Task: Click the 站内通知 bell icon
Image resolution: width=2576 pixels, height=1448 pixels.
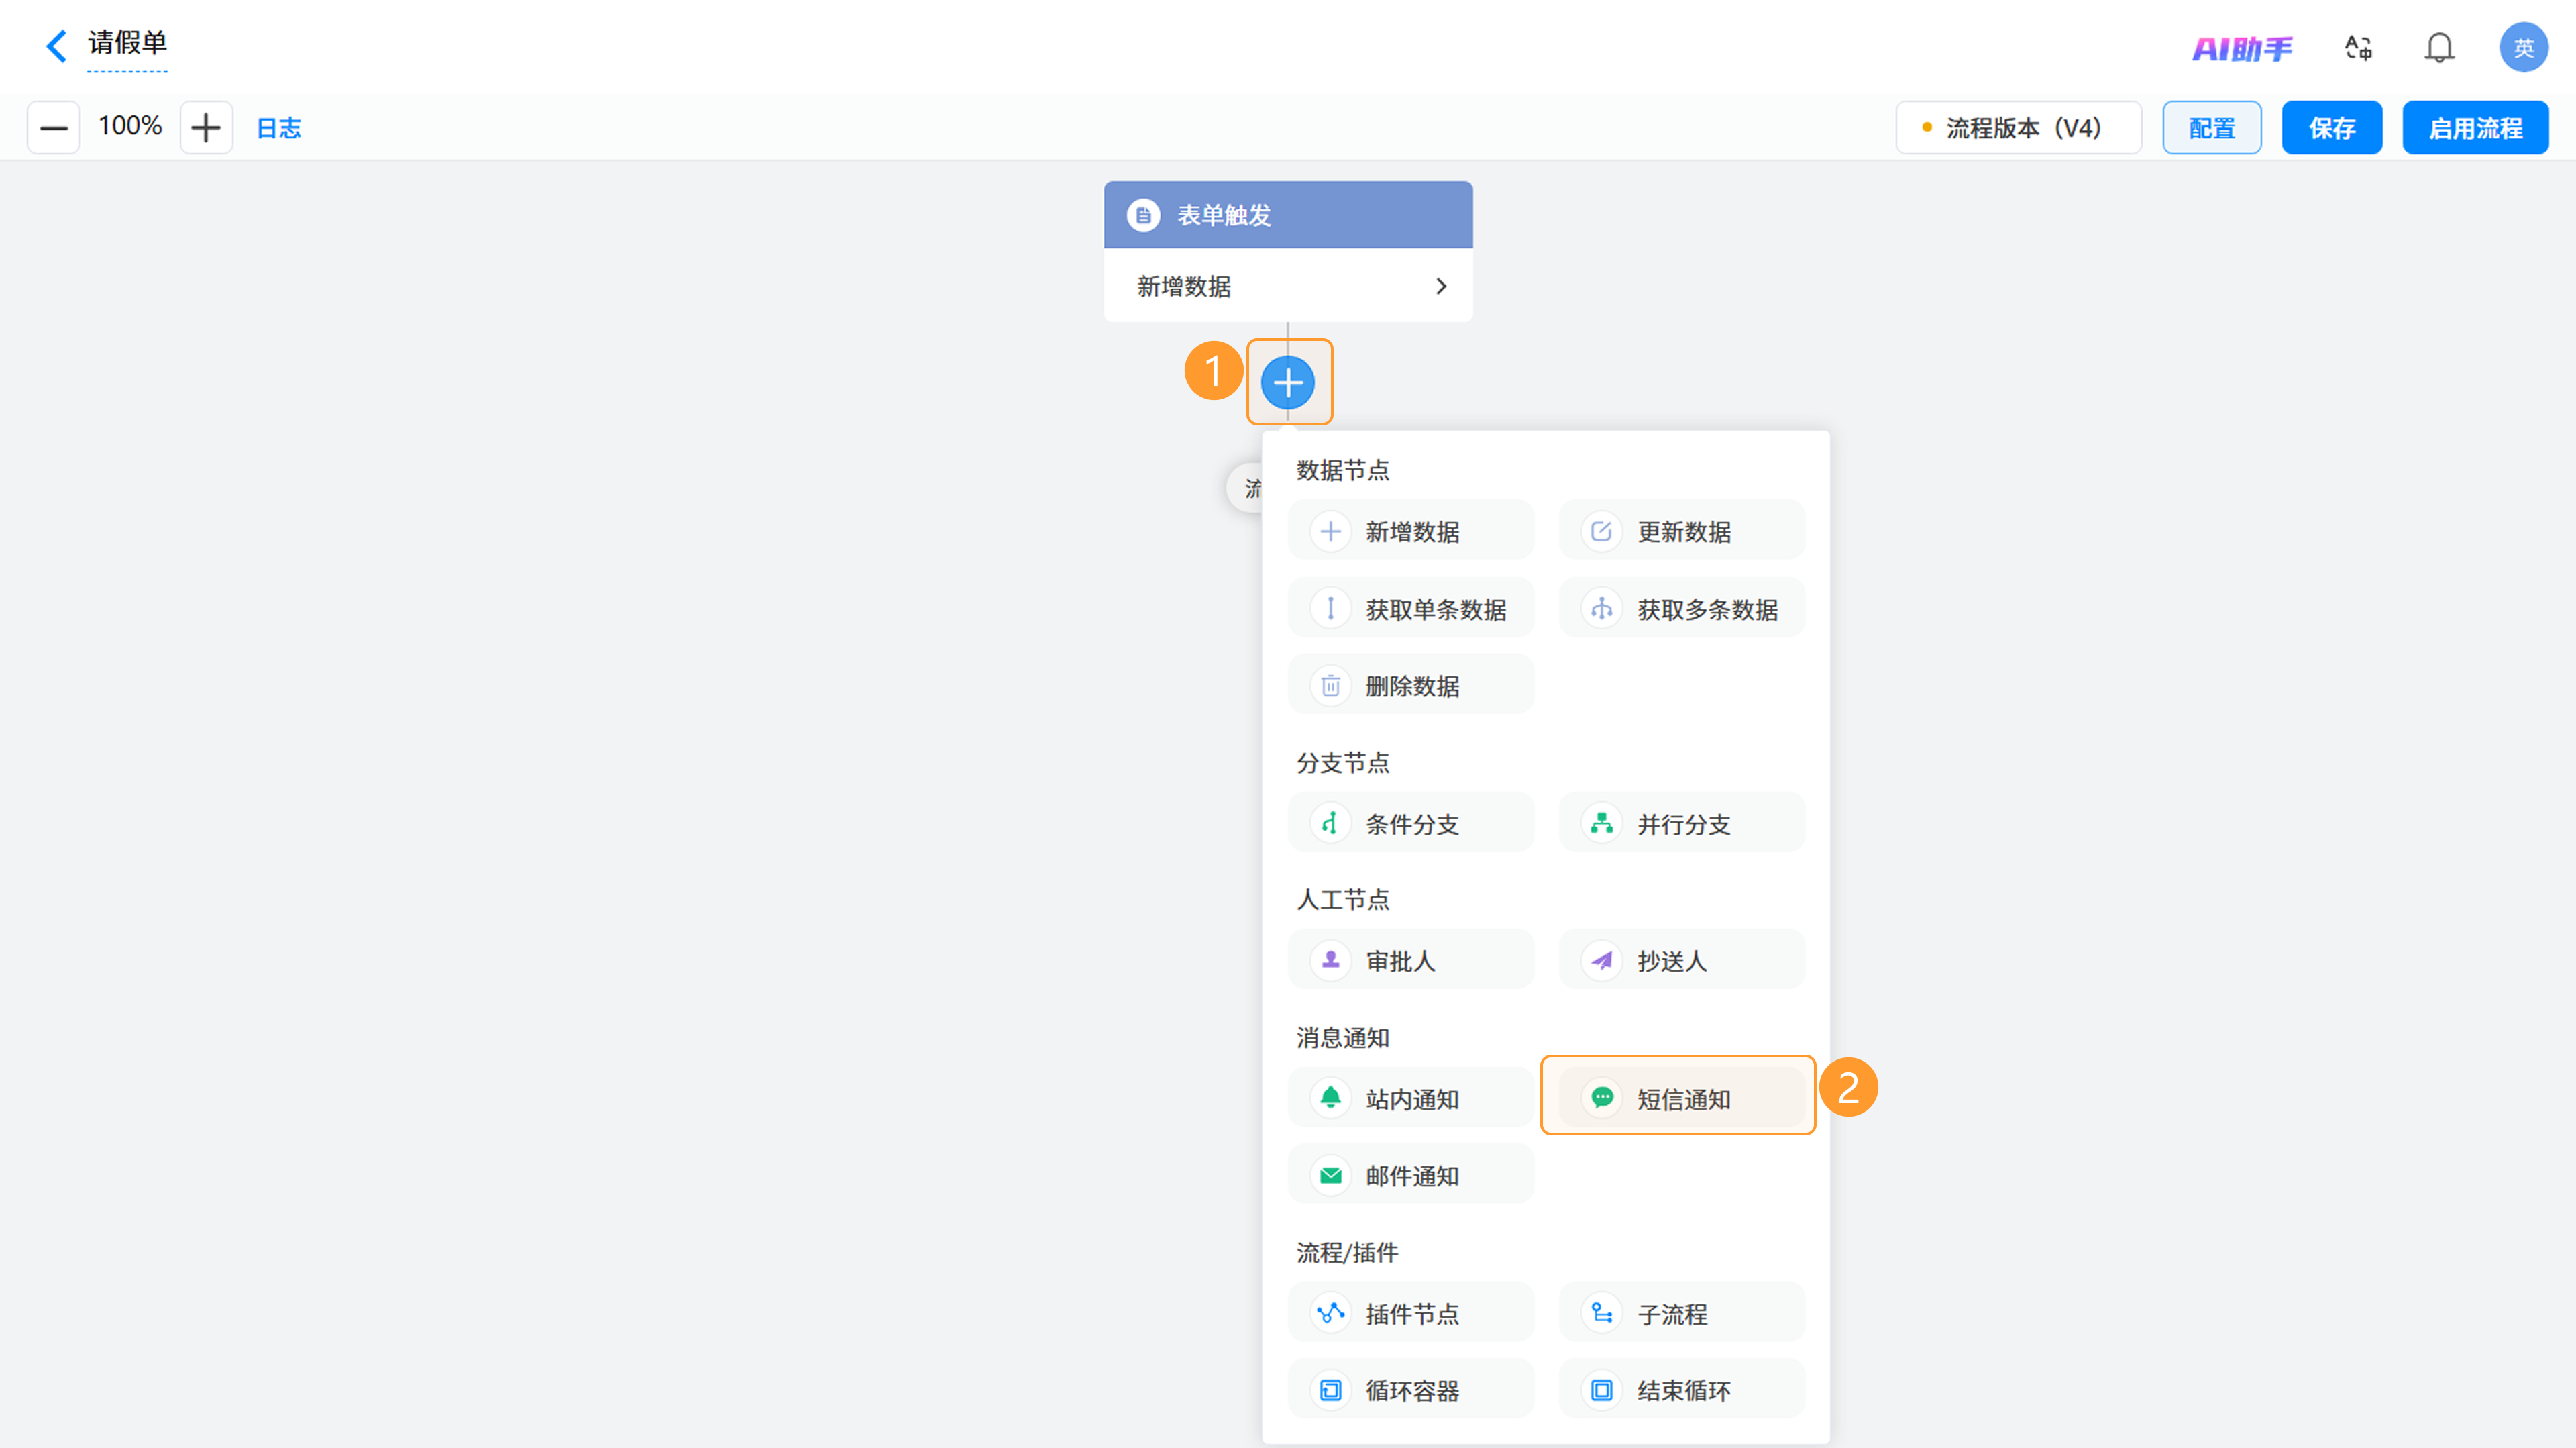Action: pyautogui.click(x=1330, y=1098)
